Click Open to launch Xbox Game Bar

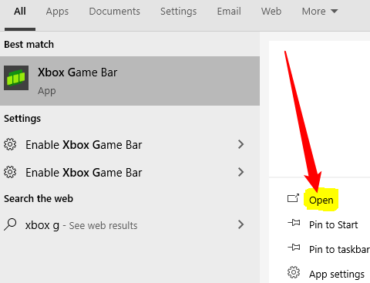321,200
